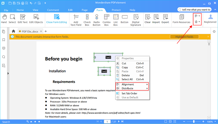Image resolution: width=218 pixels, height=124 pixels.
Task: Go to the Home start page icon
Action: click(13, 31)
